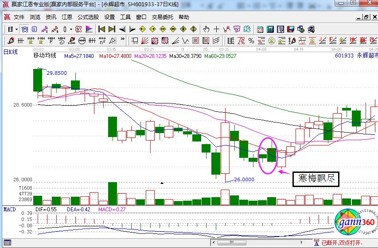Open the 公式选股 menu
The height and width of the screenshot is (248, 378).
88,17
